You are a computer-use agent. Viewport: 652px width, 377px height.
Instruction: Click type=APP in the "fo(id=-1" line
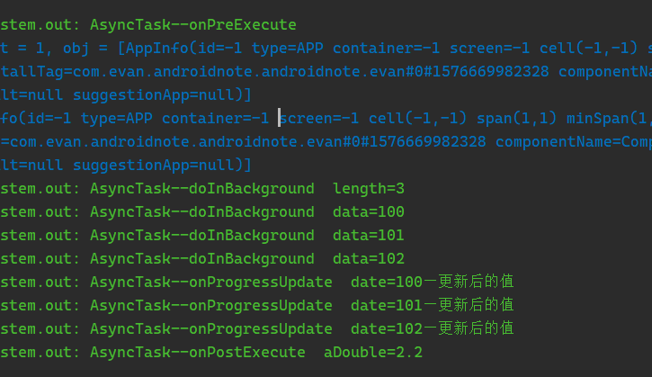tap(112, 119)
